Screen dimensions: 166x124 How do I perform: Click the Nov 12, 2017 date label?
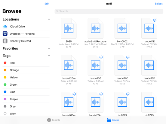point(122,44)
